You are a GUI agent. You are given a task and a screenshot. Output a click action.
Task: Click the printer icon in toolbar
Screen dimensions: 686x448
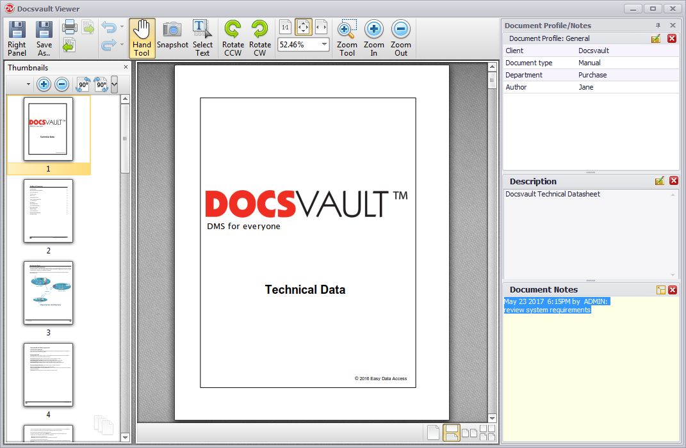70,27
